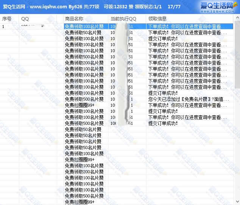
Task: Click the 当前执行QQ column header
Action: coord(123,19)
